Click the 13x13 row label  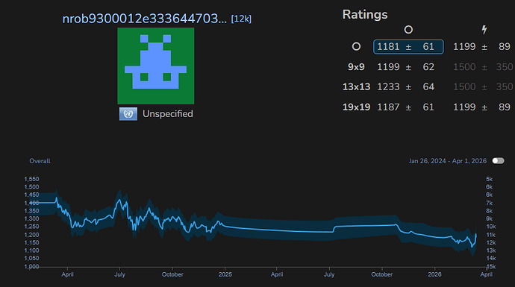pos(356,87)
